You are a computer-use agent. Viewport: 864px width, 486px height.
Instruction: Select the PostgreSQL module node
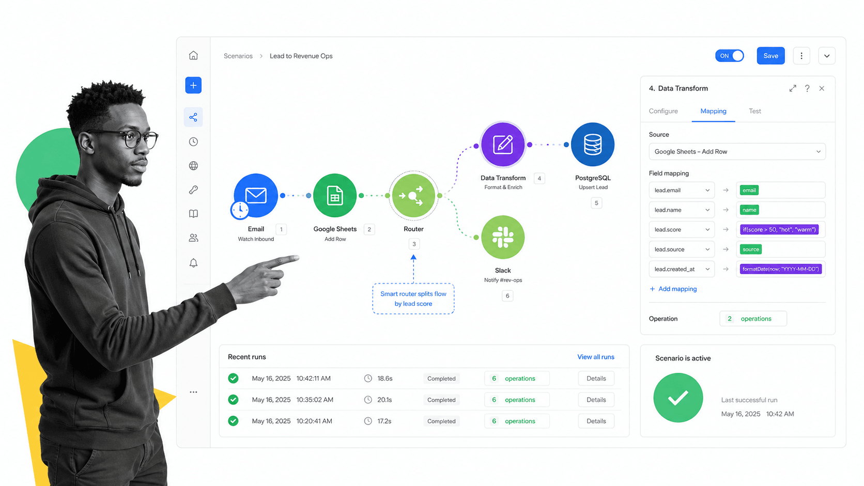tap(593, 144)
